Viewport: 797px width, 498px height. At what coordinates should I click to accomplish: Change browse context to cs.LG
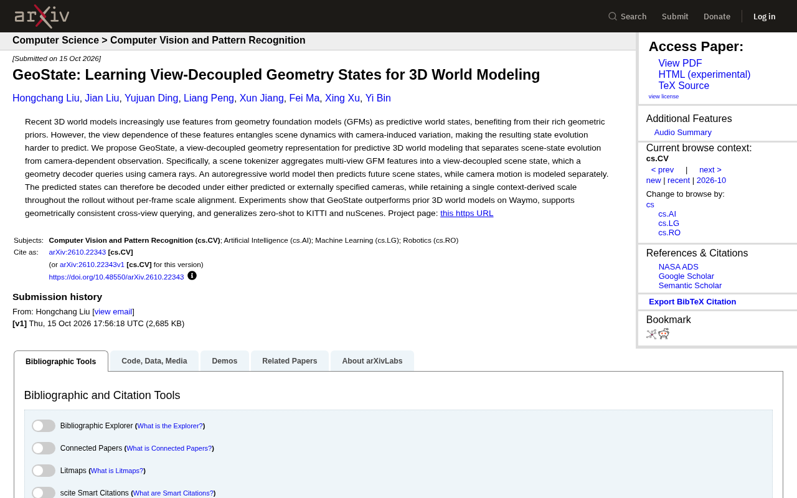(669, 223)
